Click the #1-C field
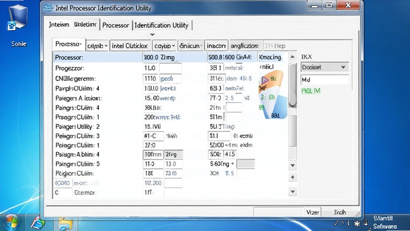Viewport: 410px width, 231px height. point(153,136)
